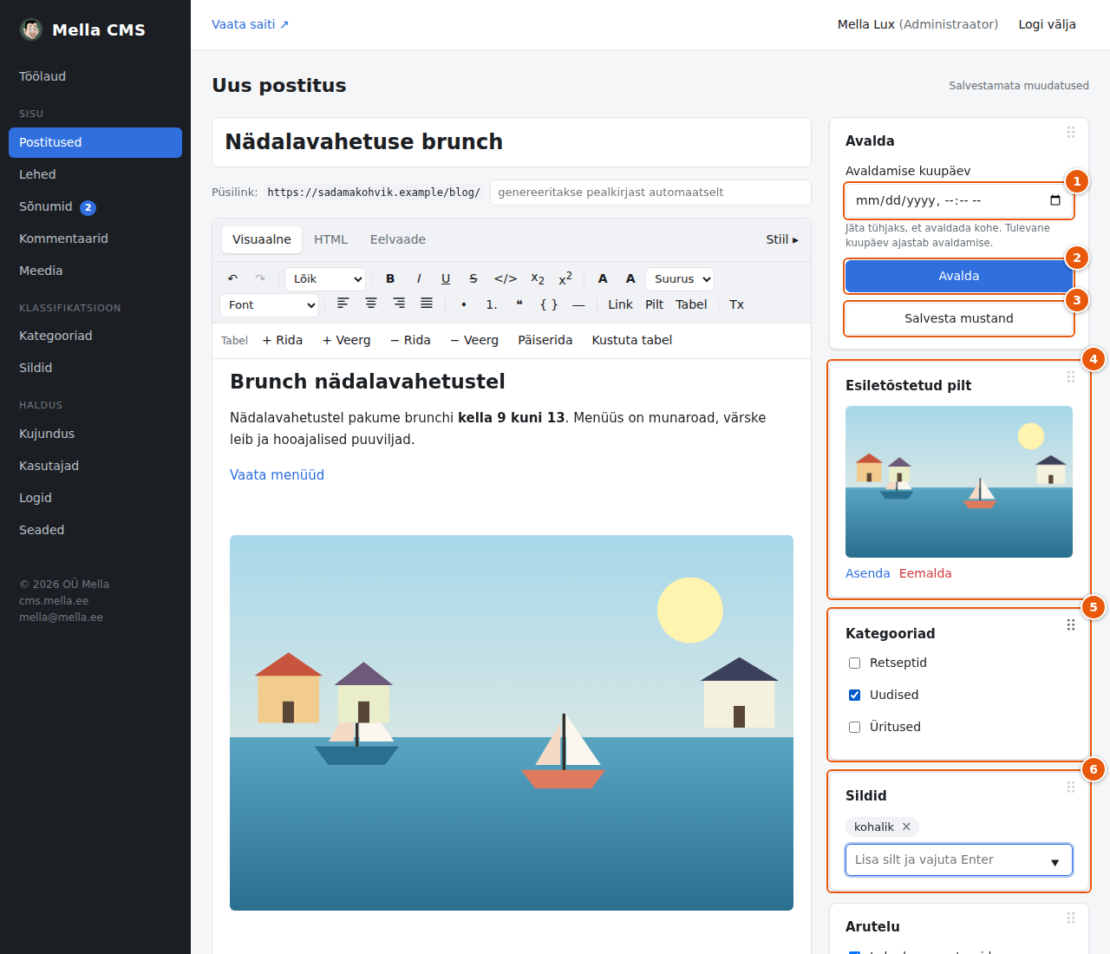Open the Font dropdown
This screenshot has height=954, width=1110.
270,304
